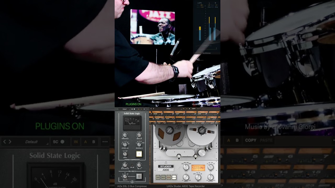The width and height of the screenshot is (335, 188).
Task: Open SSL plugin Default preset dropdown
Action: 125,109
